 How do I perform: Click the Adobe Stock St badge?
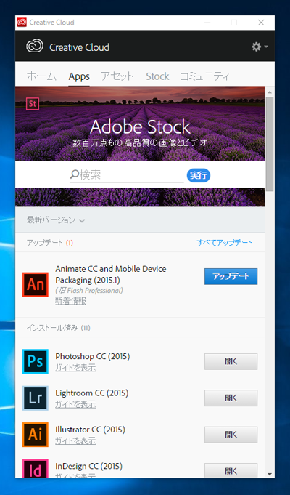pos(33,104)
